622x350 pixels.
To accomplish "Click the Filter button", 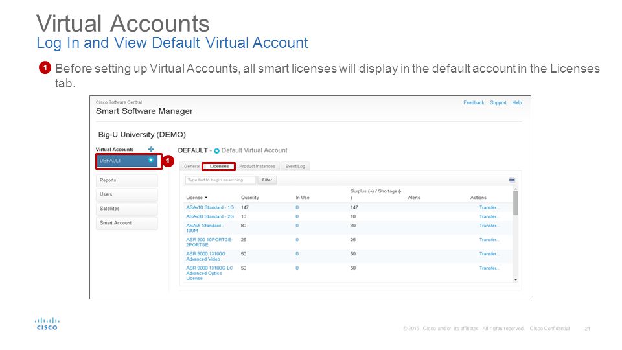I will point(267,180).
